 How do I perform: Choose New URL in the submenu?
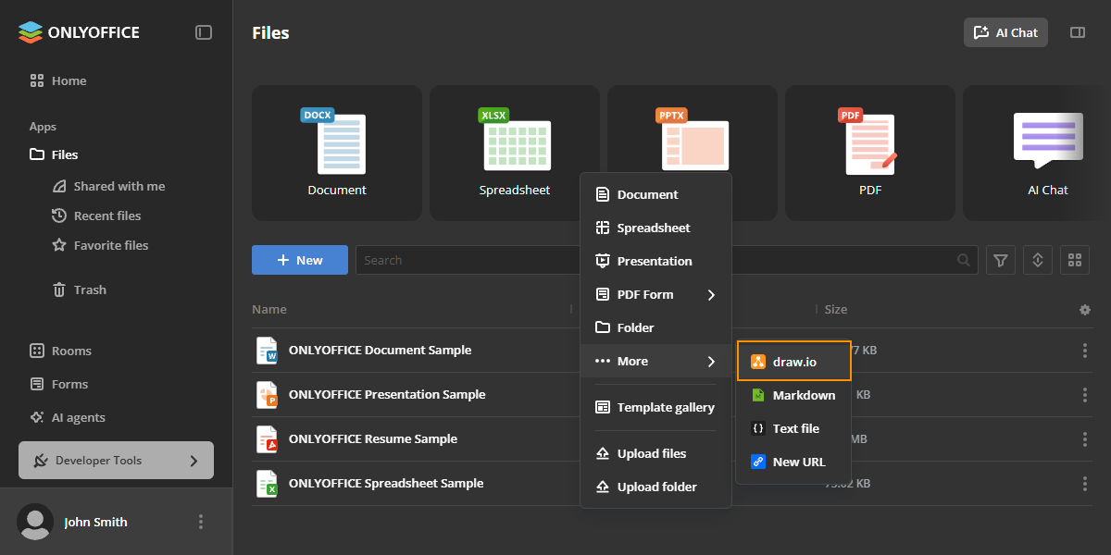coord(793,462)
